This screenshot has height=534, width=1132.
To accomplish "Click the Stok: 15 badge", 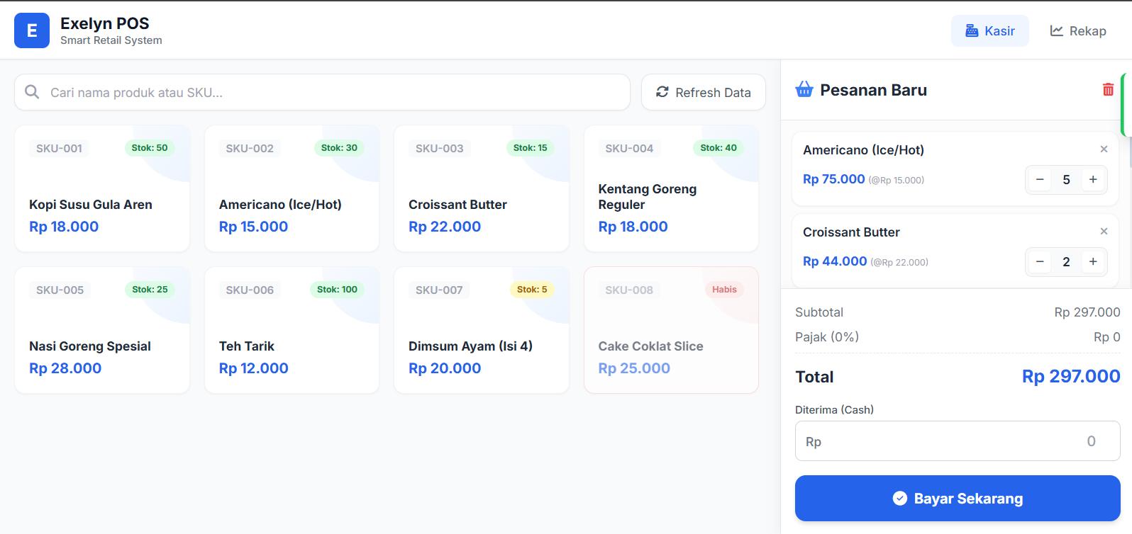I will pos(530,148).
